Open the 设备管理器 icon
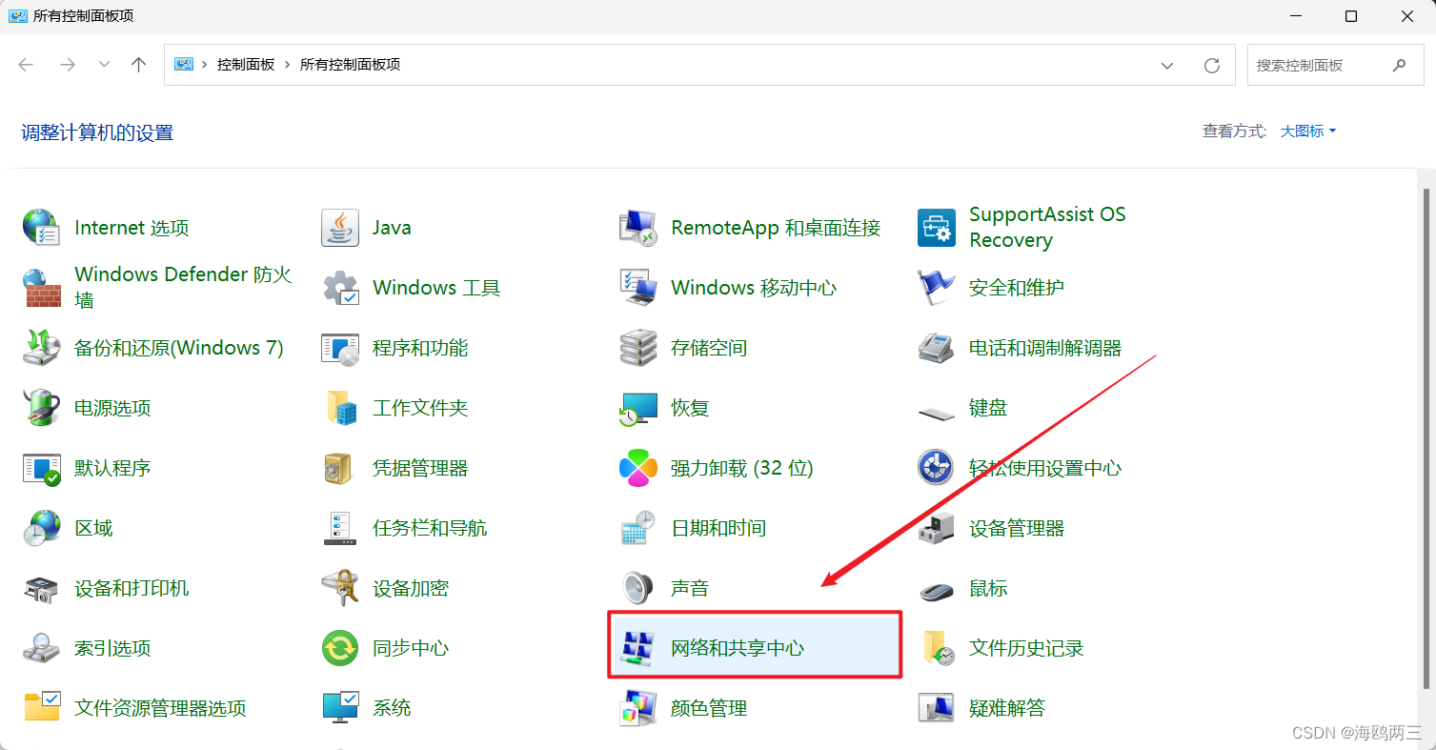The image size is (1436, 750). (x=937, y=528)
